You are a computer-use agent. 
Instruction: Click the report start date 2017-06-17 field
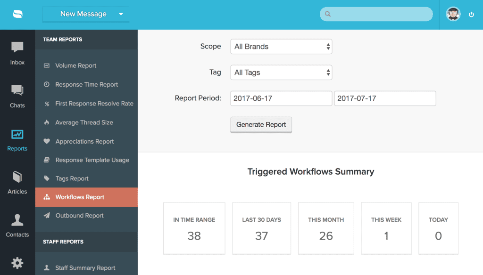(281, 98)
